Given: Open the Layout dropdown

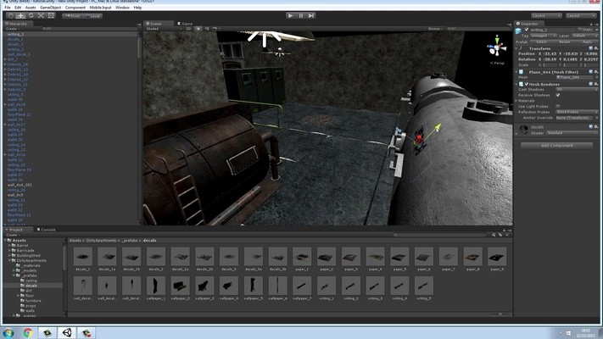Looking at the screenshot, I should click(x=580, y=16).
